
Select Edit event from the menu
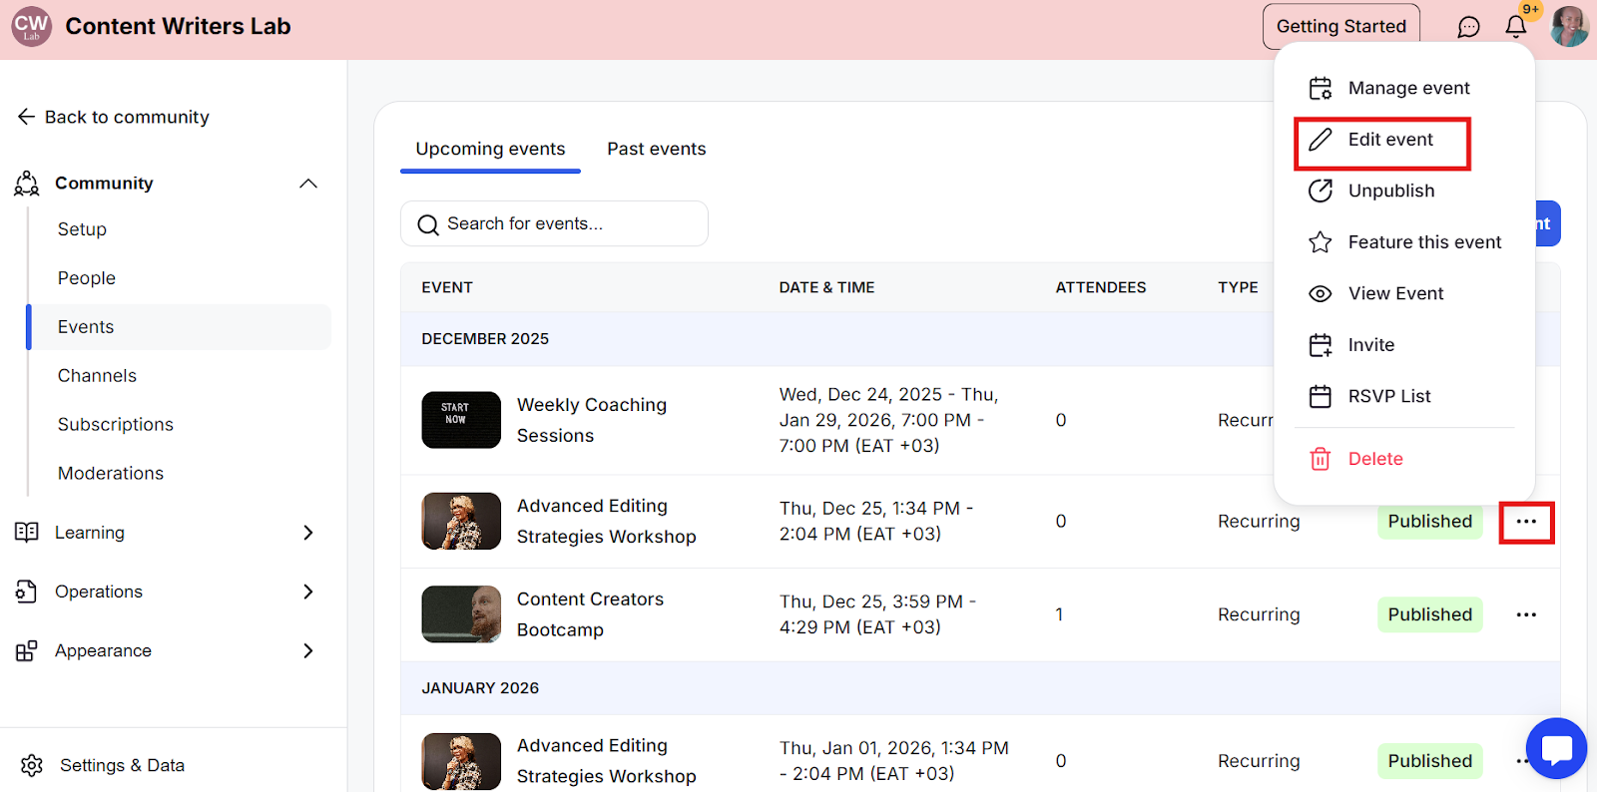1389,140
